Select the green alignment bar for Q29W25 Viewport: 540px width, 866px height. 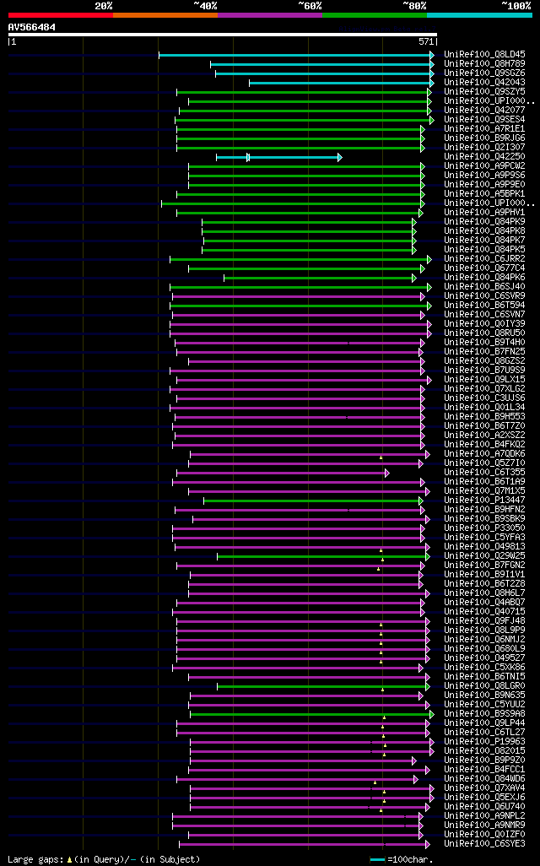coord(323,557)
